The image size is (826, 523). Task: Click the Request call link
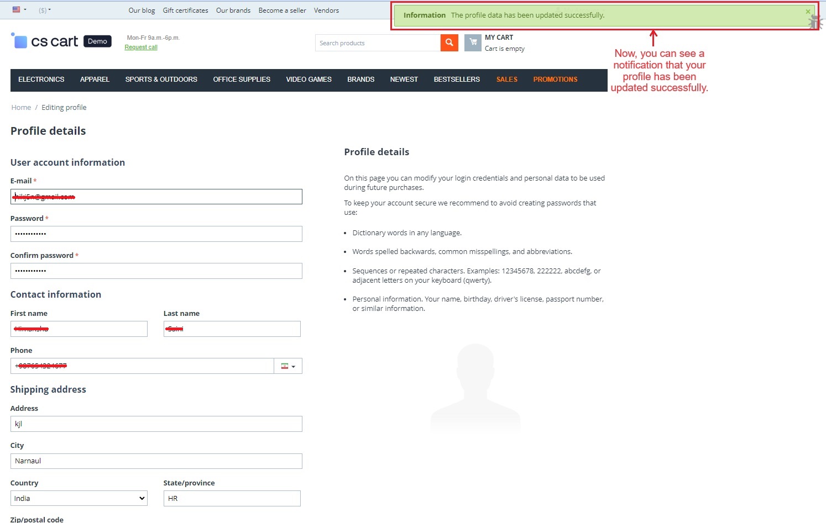point(141,47)
